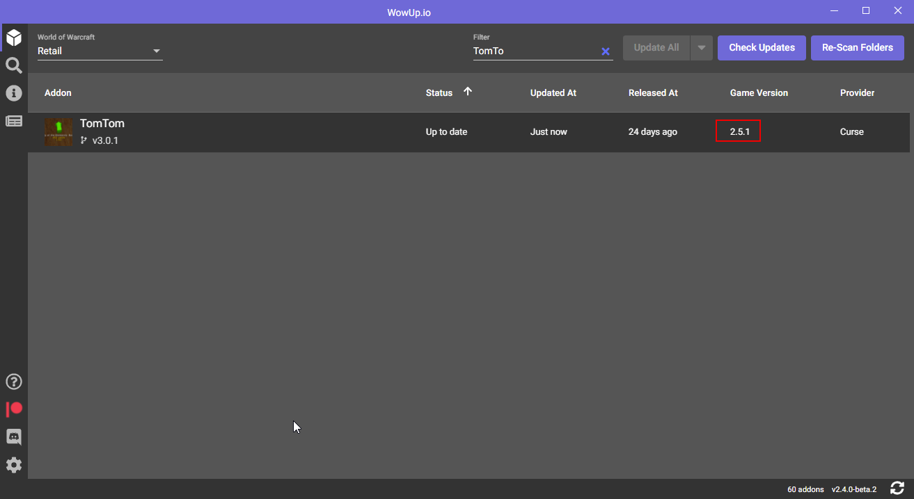914x499 pixels.
Task: Open the Patreon support icon
Action: [14, 409]
